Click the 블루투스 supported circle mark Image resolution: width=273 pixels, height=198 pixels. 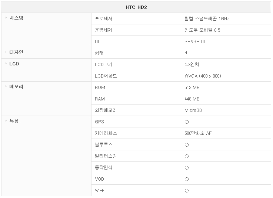click(x=187, y=145)
